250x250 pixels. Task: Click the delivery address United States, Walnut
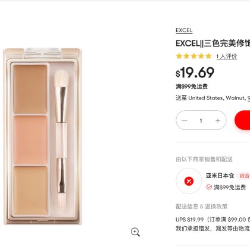pyautogui.click(x=217, y=98)
